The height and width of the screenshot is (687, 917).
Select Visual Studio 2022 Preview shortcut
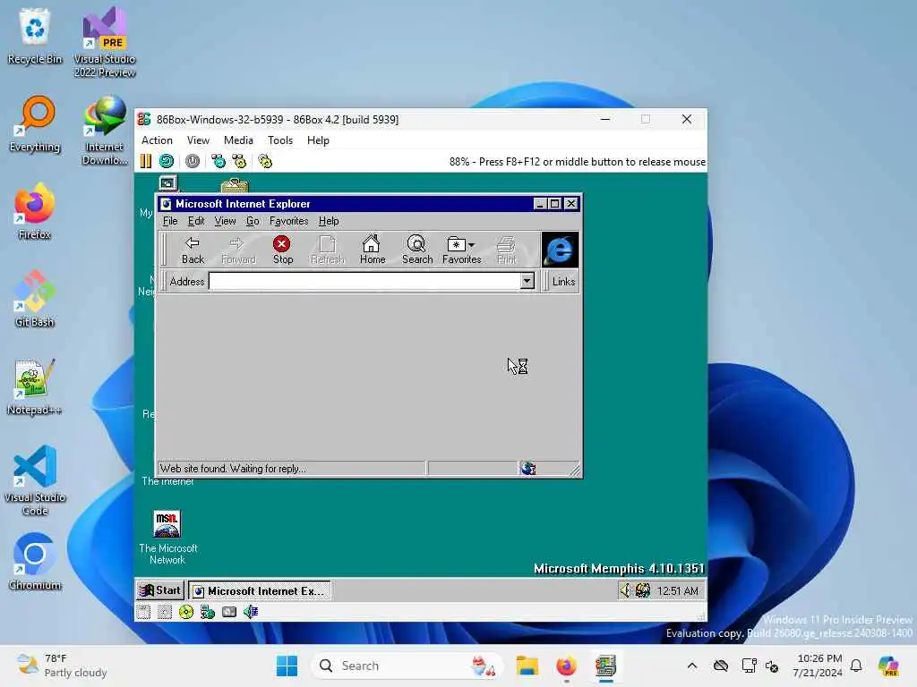[105, 43]
